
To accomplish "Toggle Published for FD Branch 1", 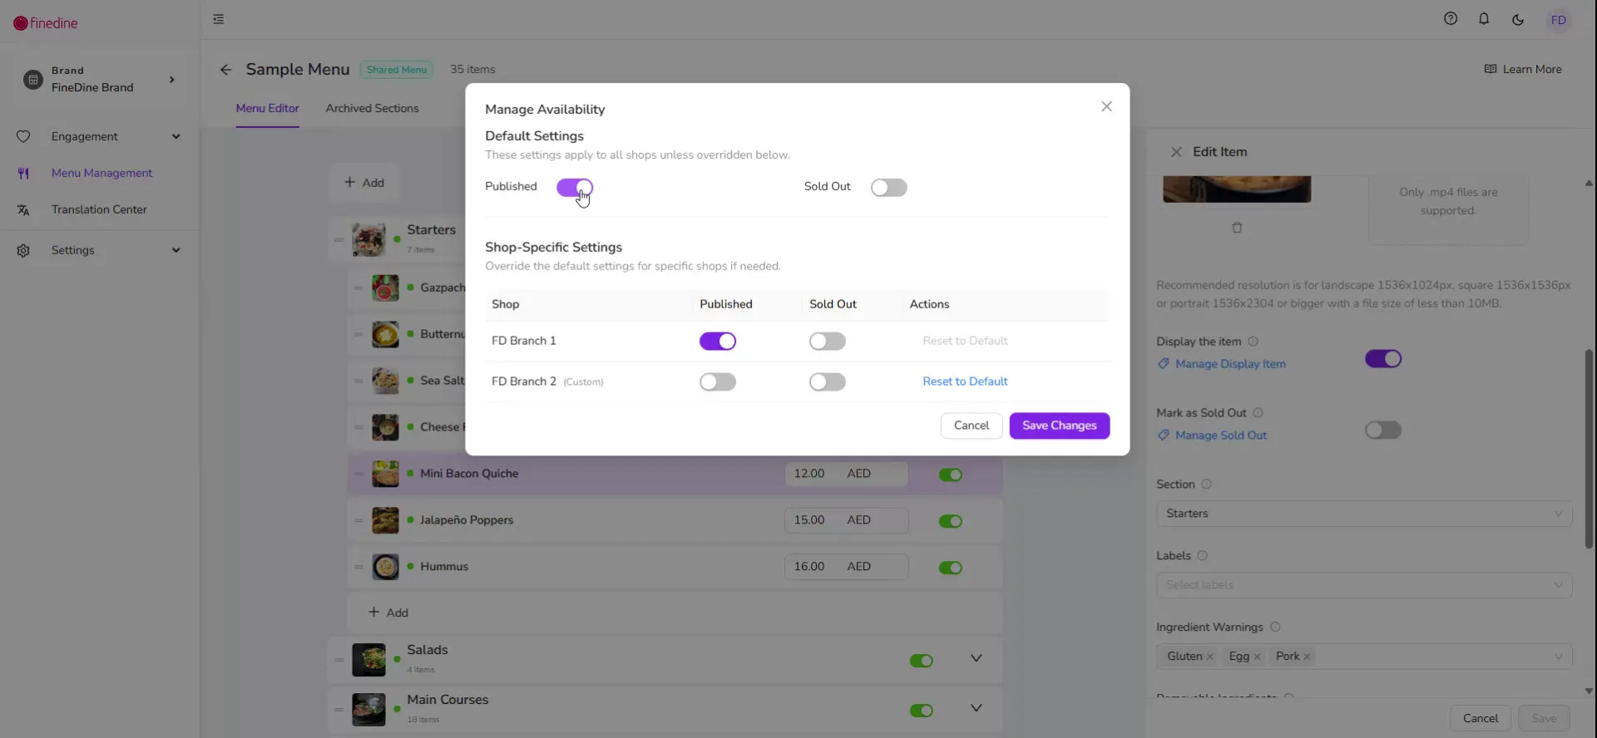I will [x=718, y=341].
